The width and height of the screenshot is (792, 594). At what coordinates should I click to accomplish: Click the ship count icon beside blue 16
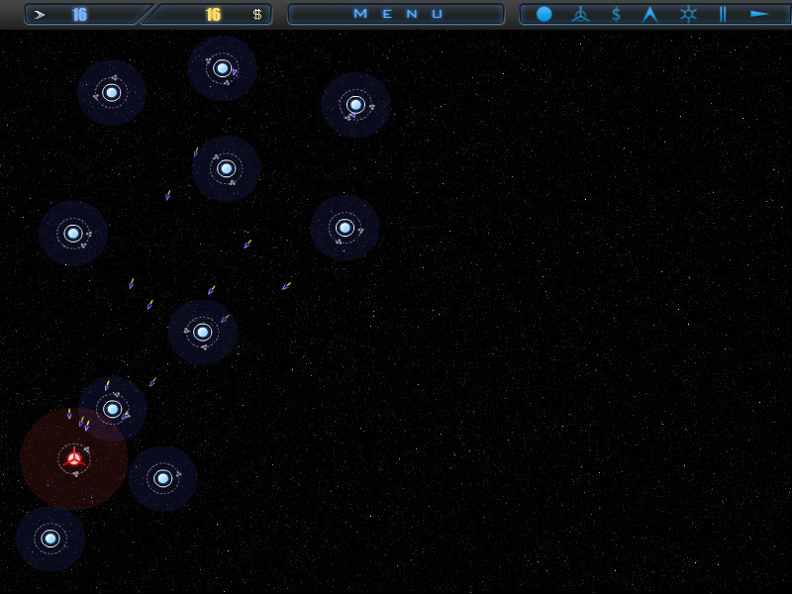(40, 15)
